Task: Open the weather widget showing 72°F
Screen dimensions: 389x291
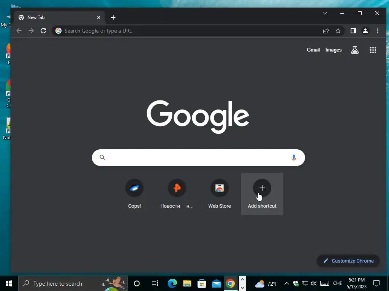Action: click(266, 283)
